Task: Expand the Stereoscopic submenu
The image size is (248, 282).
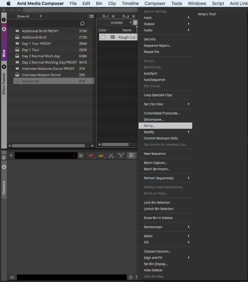Action: [166, 227]
